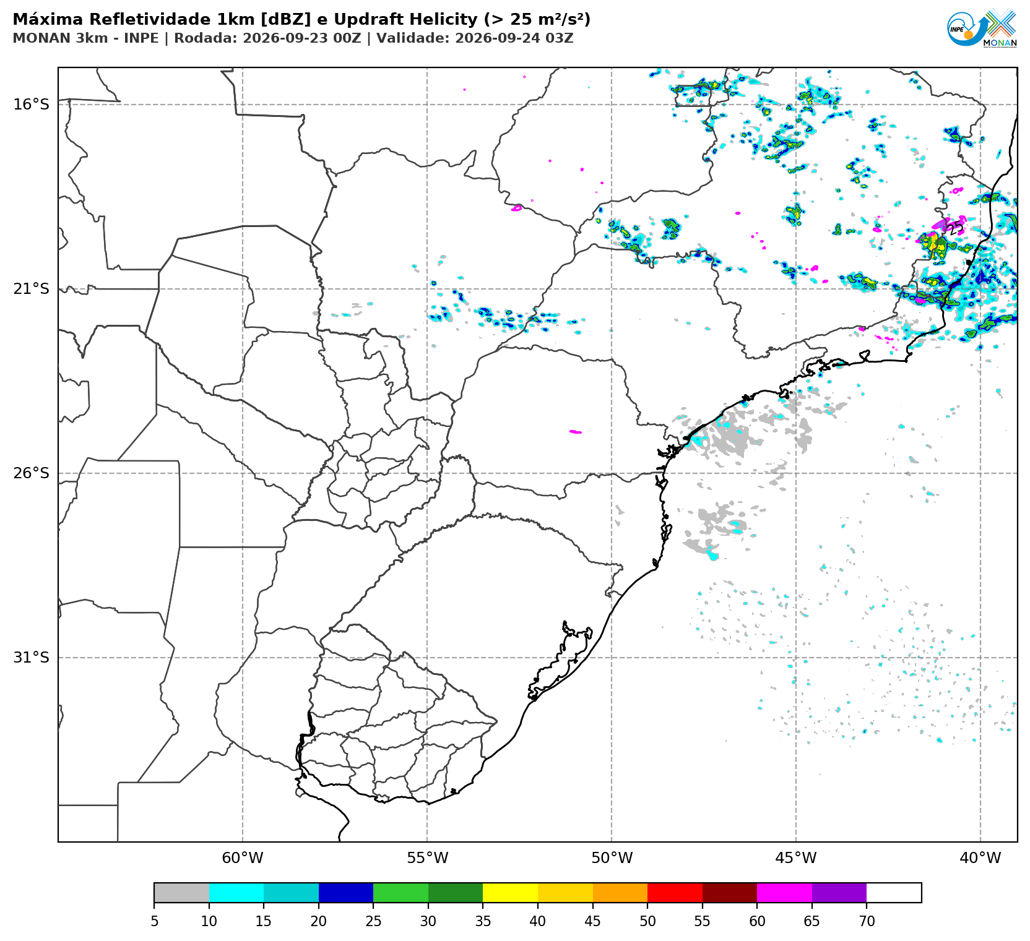Click the 31°S latitude label
This screenshot has width=1030, height=941.
click(x=31, y=657)
